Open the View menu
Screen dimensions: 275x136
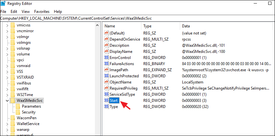coord(25,12)
